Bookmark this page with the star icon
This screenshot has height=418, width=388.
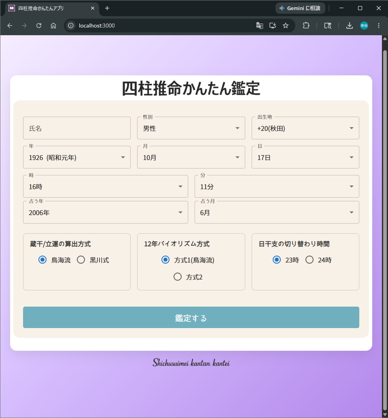[286, 26]
